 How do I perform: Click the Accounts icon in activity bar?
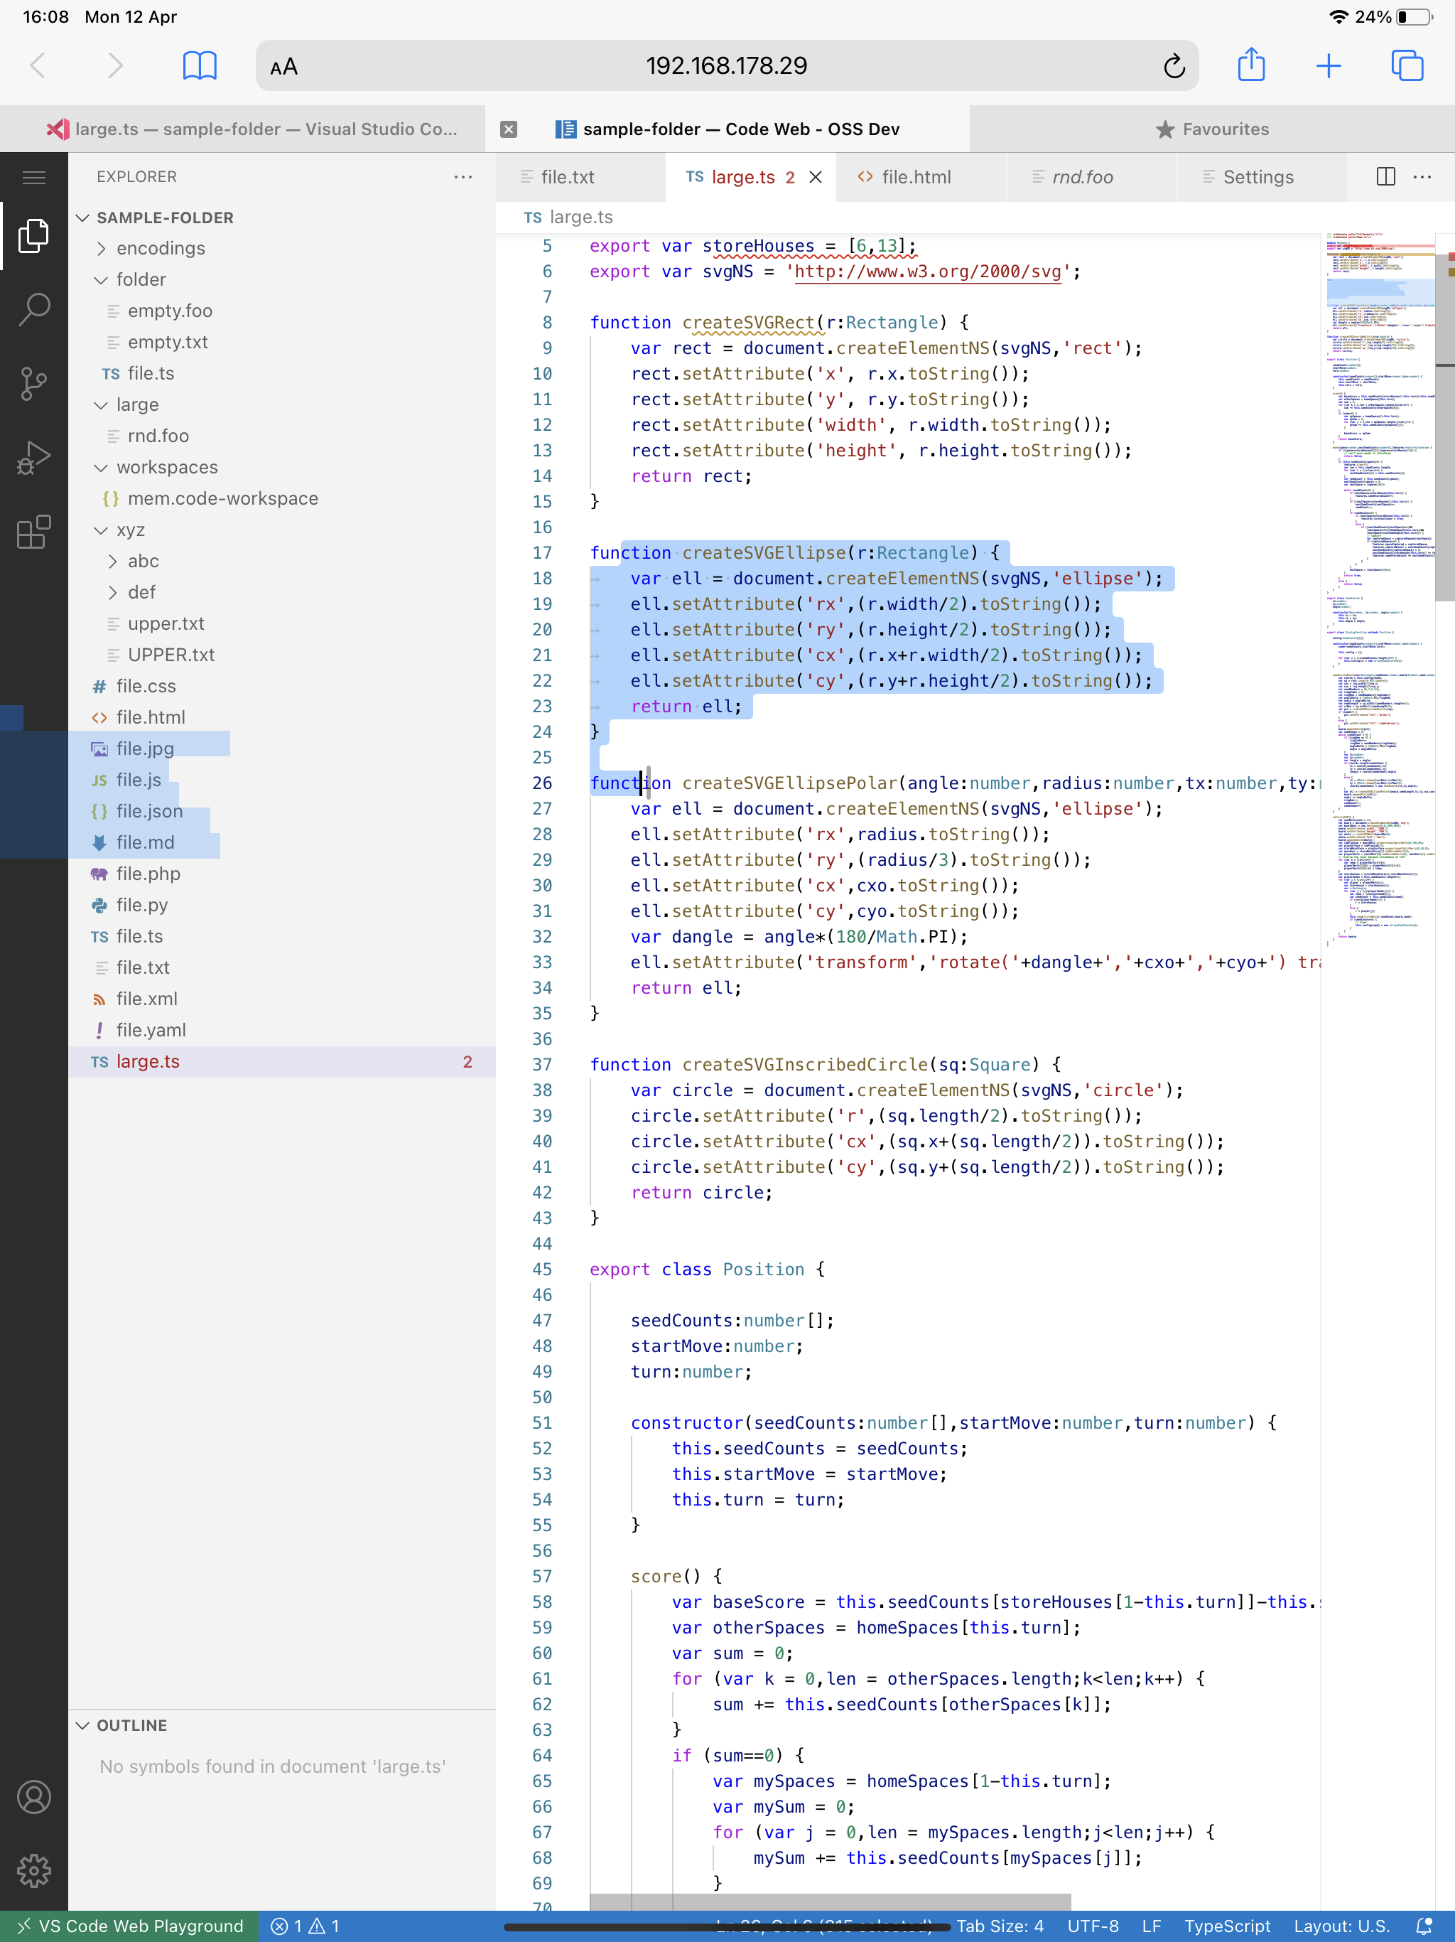click(33, 1797)
